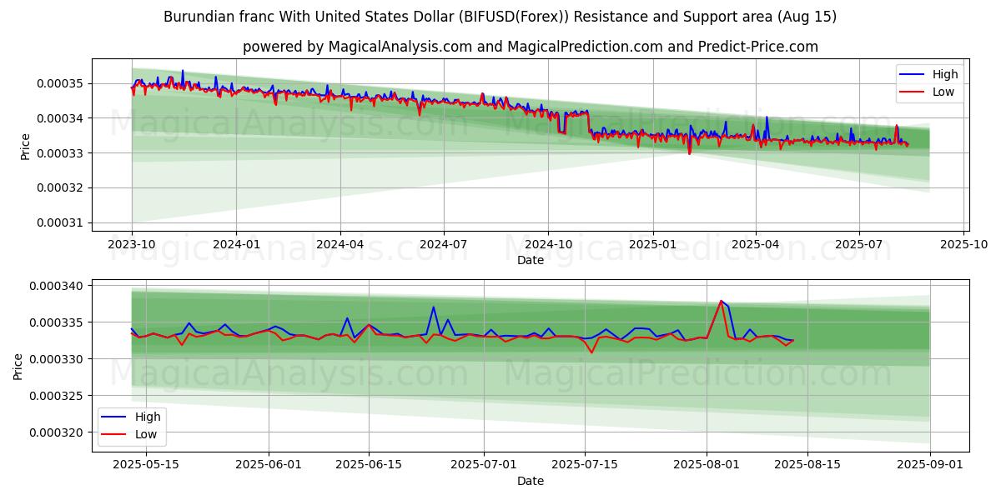Image resolution: width=1001 pixels, height=500 pixels.
Task: Click the 0.00032 y-axis label, top chart
Action: pyautogui.click(x=61, y=187)
